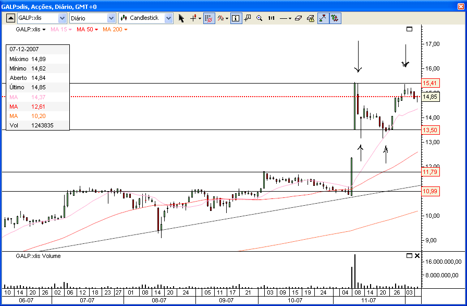Click the 17,00 price axis label
Viewport: 467px width, 306px height.
point(433,44)
